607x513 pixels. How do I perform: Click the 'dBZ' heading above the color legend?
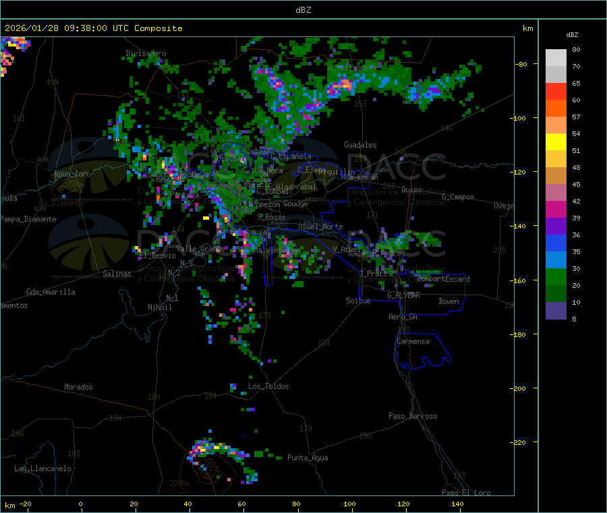[x=572, y=35]
